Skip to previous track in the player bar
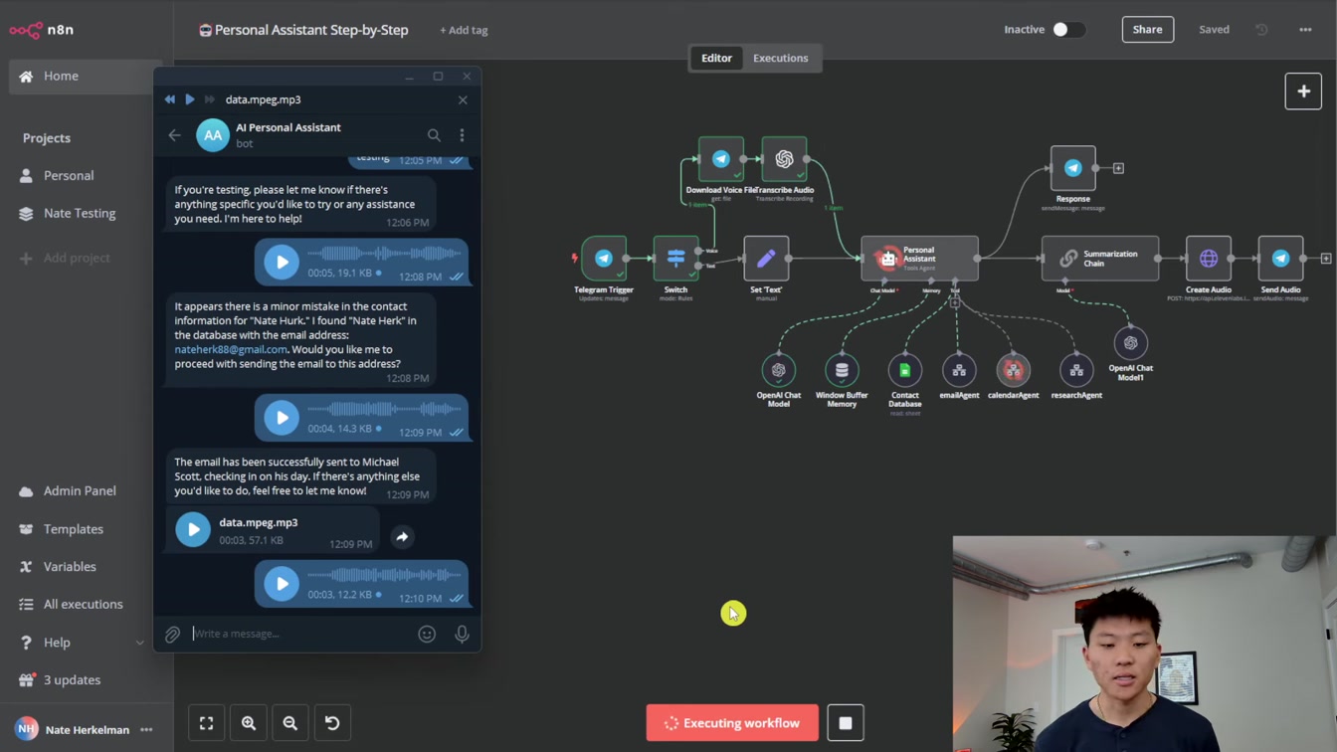 (170, 99)
